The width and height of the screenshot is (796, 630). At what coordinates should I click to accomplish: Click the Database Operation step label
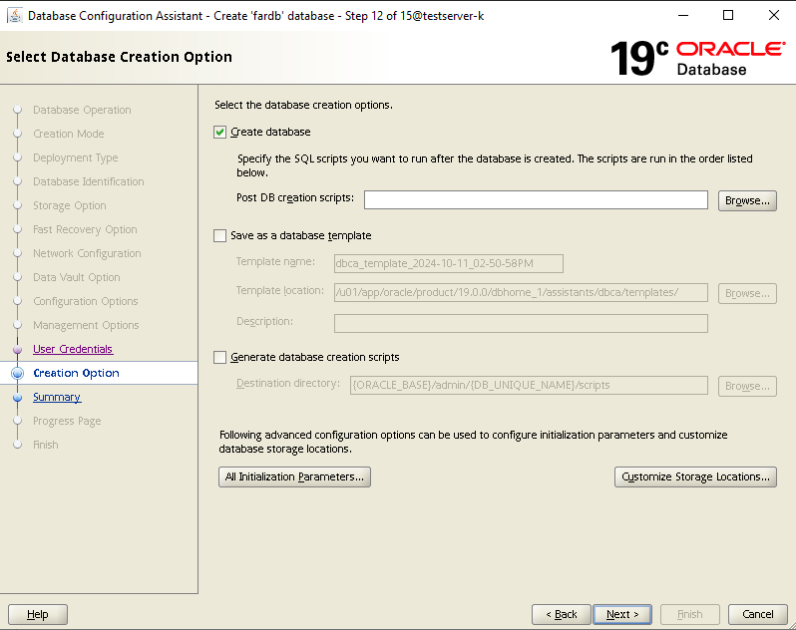82,110
